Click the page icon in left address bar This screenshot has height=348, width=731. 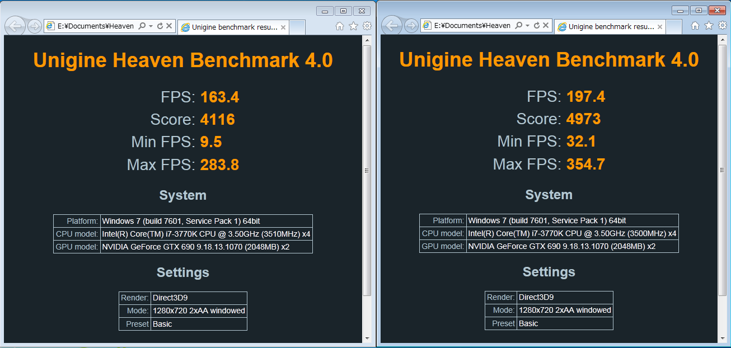pyautogui.click(x=50, y=26)
